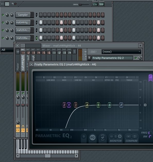
Task: Open the Sampler channel button
Action: coord(23,15)
